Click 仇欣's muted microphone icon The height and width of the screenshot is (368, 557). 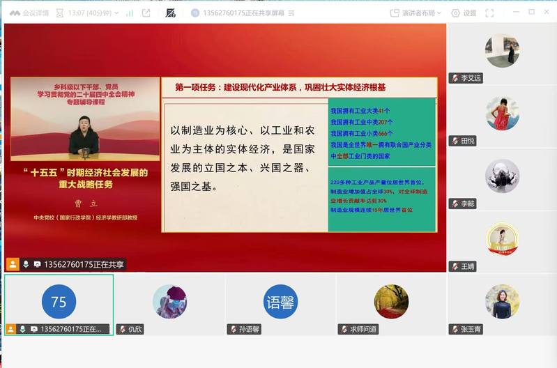[x=123, y=329]
